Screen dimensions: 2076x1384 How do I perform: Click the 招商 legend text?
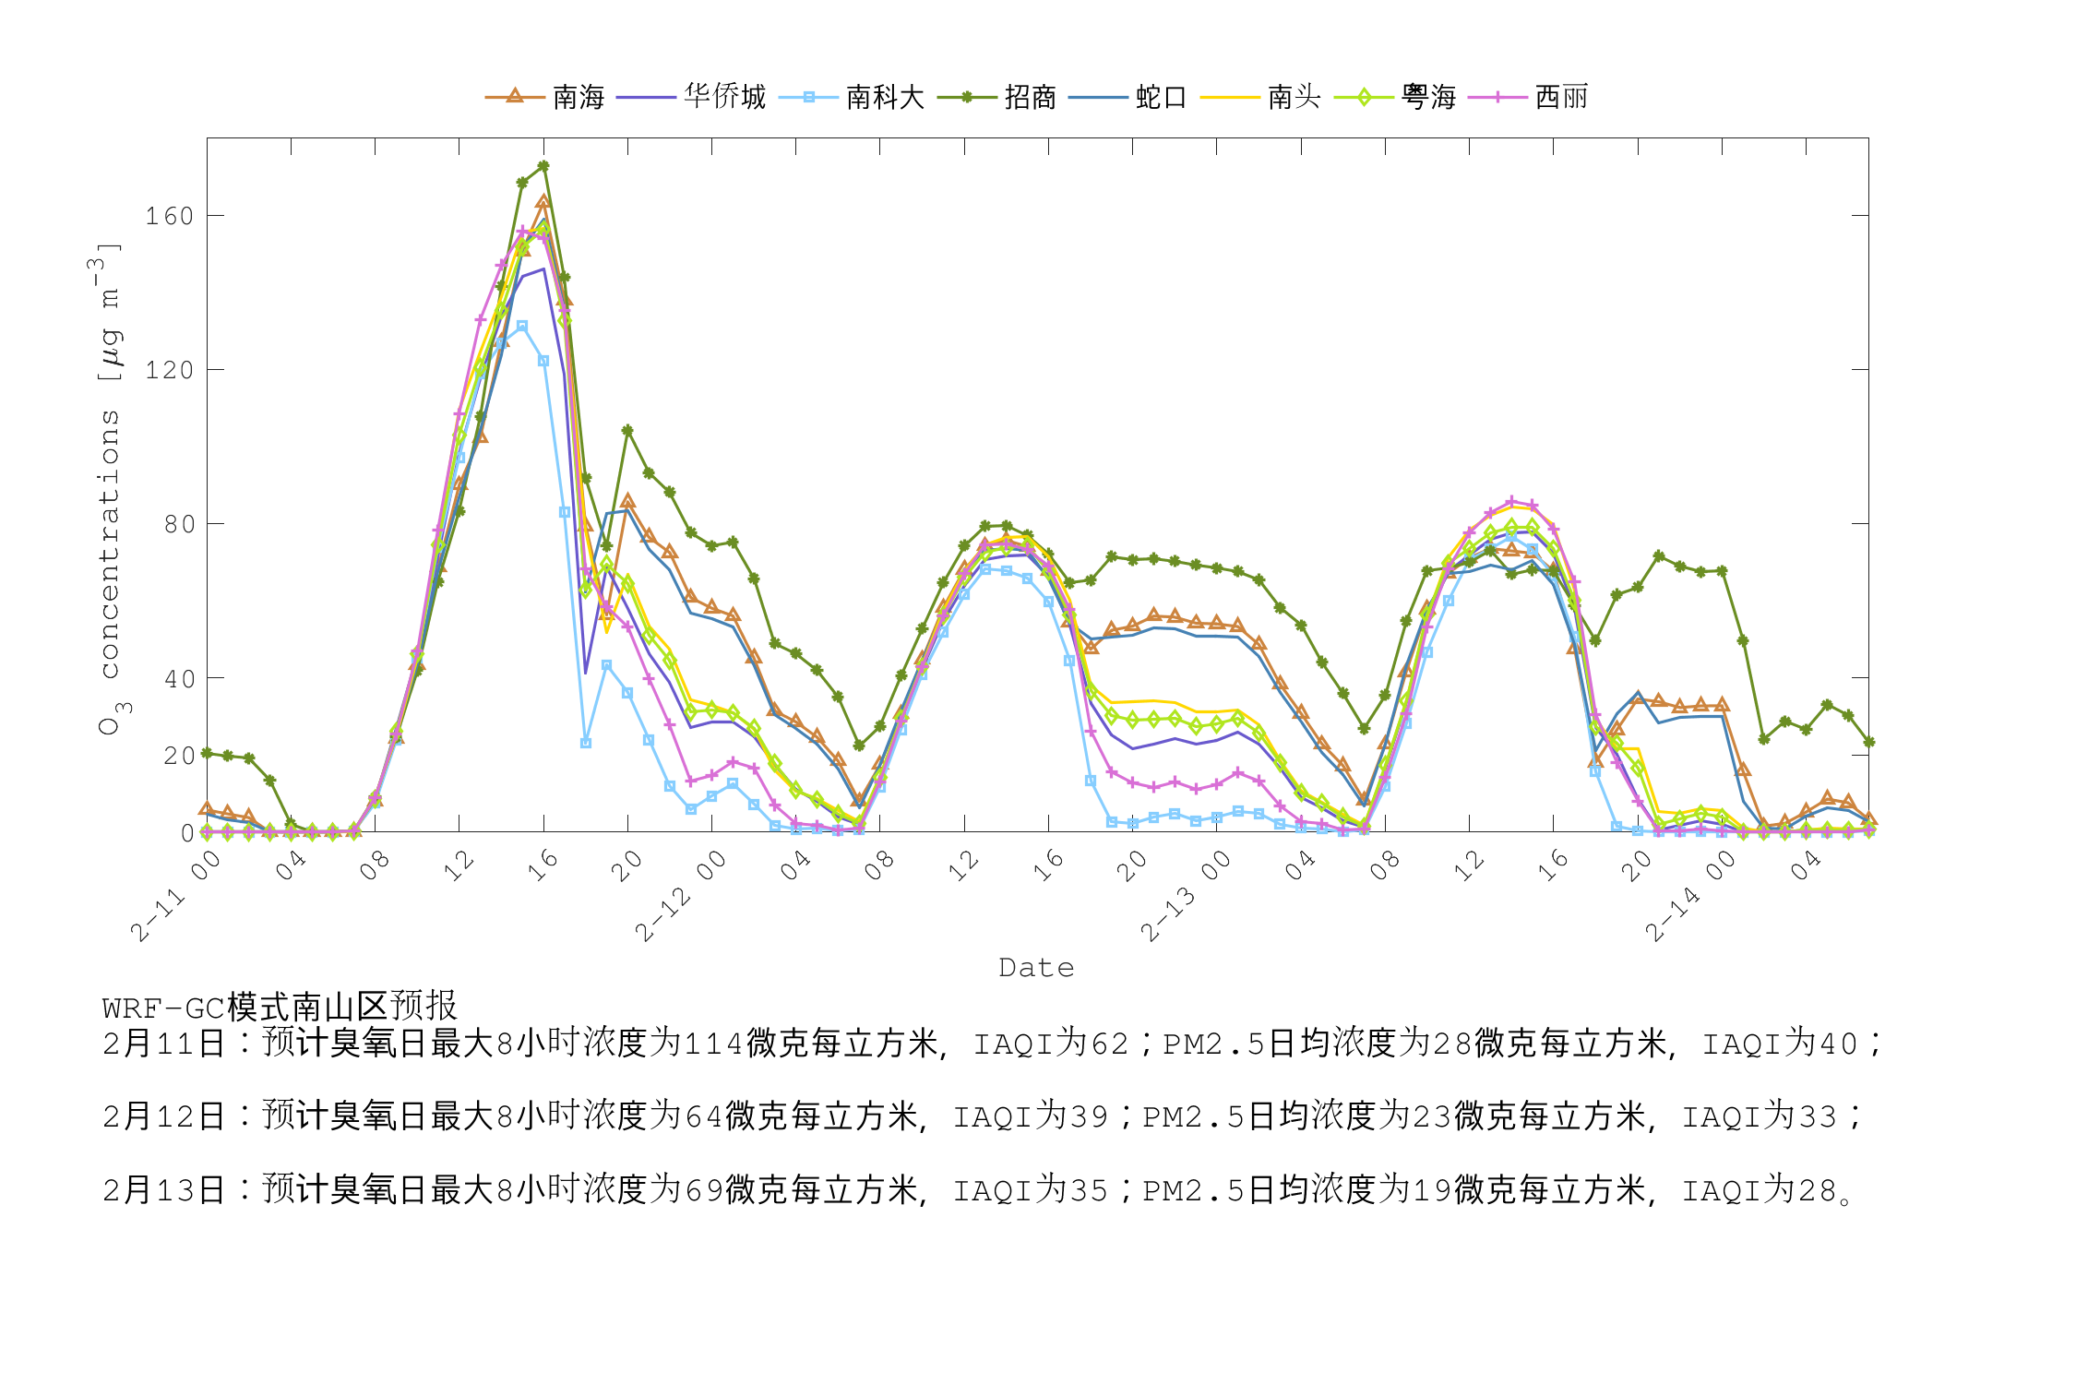click(x=1030, y=96)
